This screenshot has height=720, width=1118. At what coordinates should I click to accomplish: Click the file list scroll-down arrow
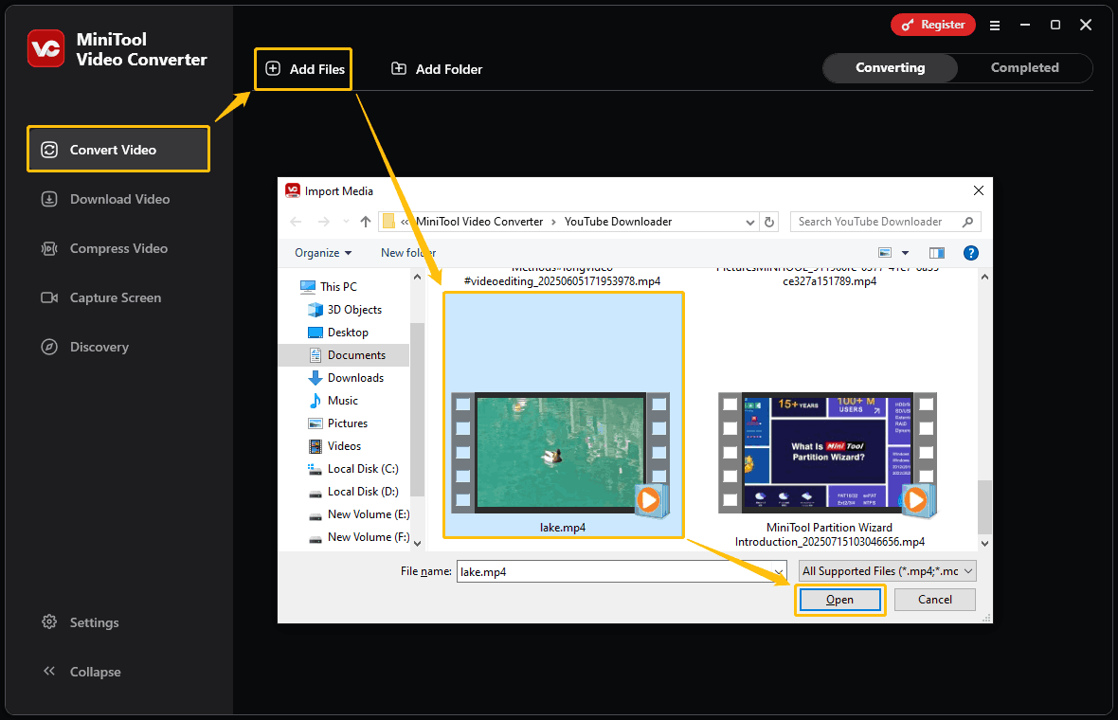tap(984, 543)
